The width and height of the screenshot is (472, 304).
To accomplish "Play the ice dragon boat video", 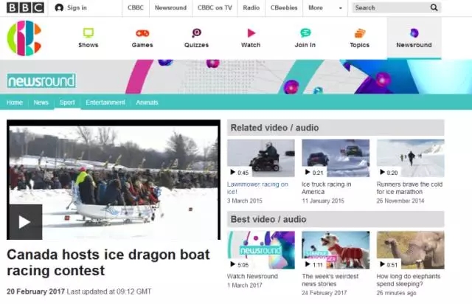I will (x=24, y=221).
